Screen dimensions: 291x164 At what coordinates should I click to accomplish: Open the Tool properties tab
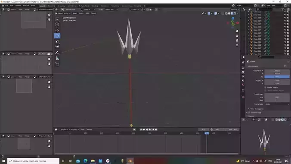coord(243,63)
